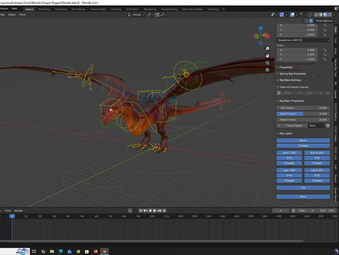
Task: Open the Pose menu
Action: tap(22, 15)
